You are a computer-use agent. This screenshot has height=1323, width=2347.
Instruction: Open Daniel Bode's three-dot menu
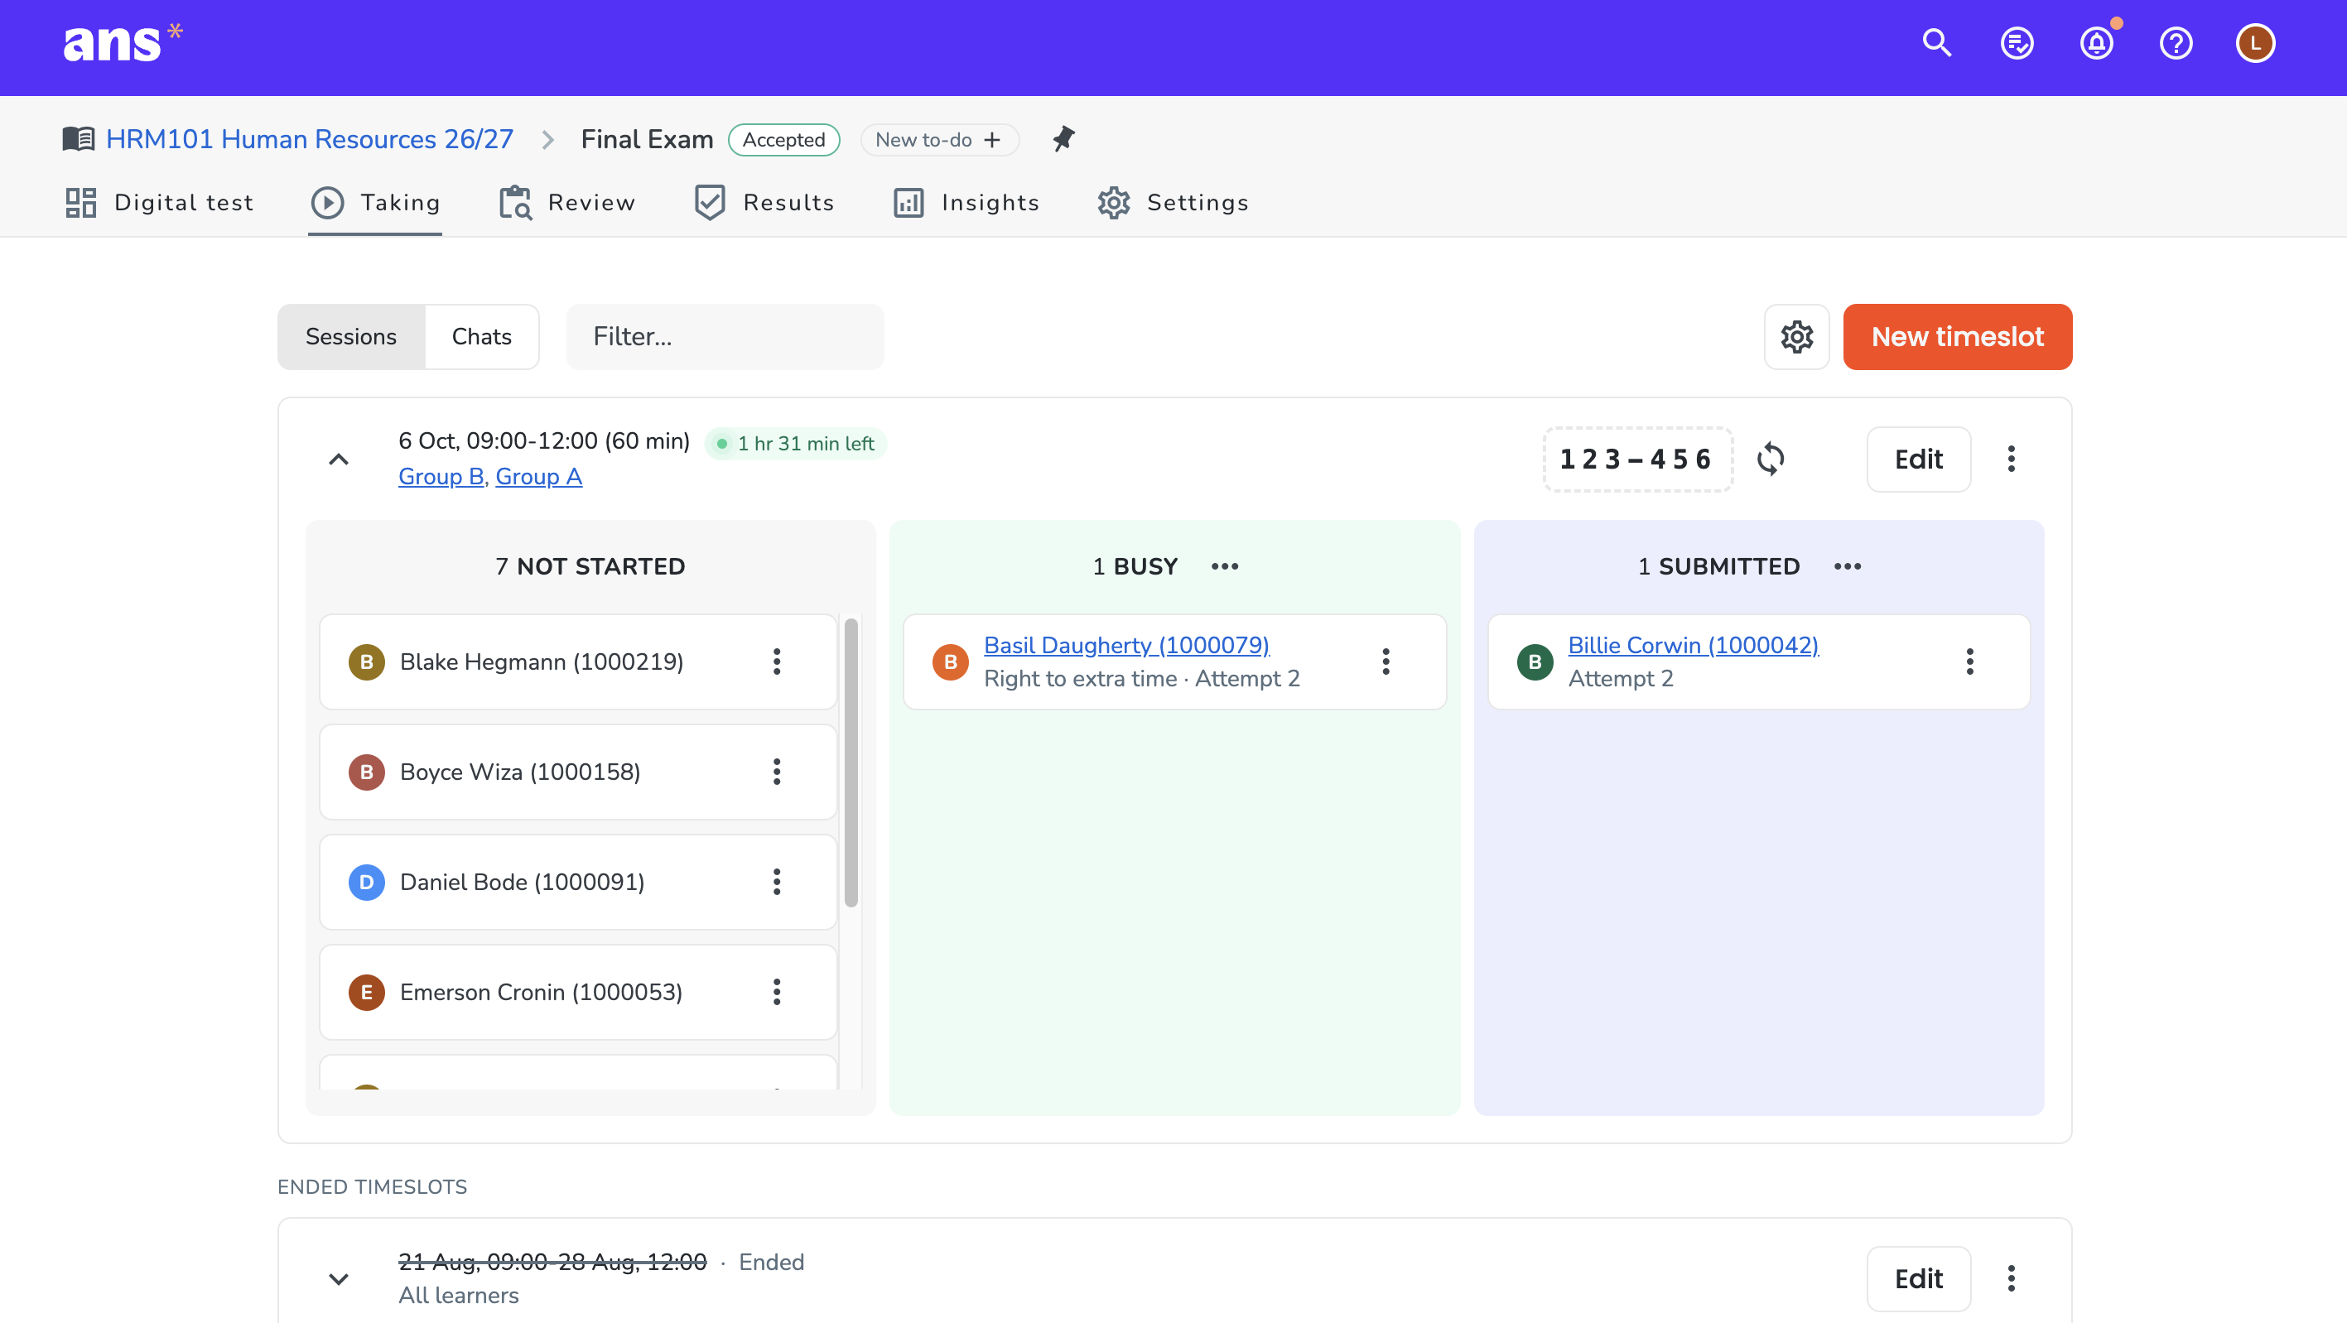click(776, 883)
